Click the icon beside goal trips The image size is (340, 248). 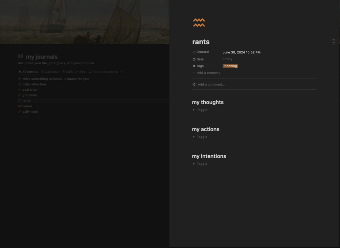(20, 90)
